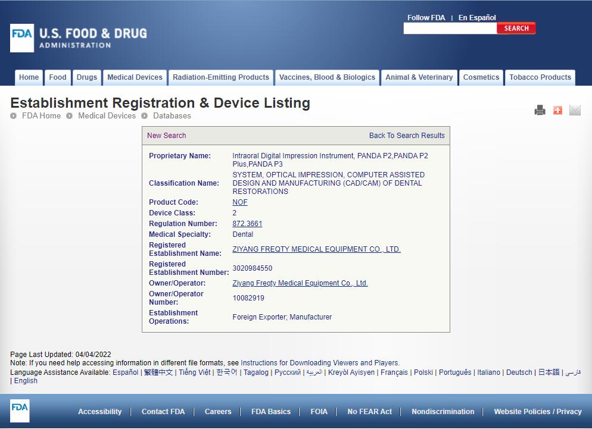592x429 pixels.
Task: Click 'Page Last Updated: 04/04/2022' text
Action: tap(61, 355)
